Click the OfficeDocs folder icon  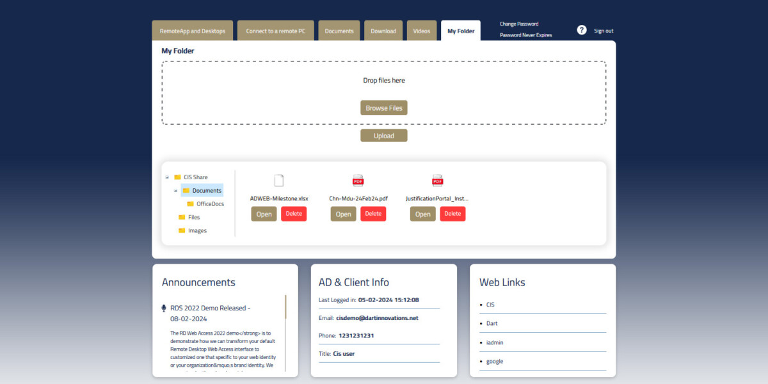tap(190, 204)
